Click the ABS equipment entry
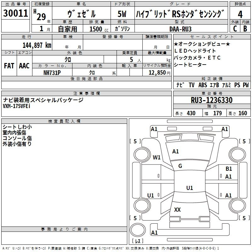Viewport: 252px width, 252px height. click(x=203, y=85)
